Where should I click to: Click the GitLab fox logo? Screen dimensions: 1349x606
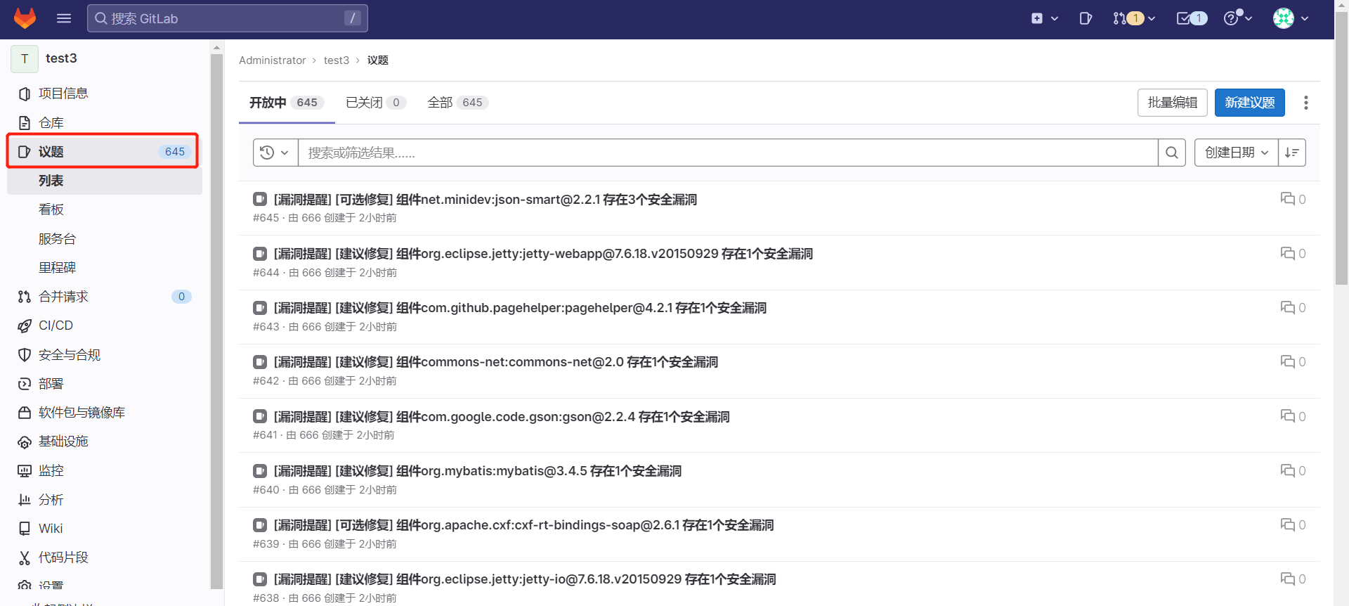[x=25, y=18]
